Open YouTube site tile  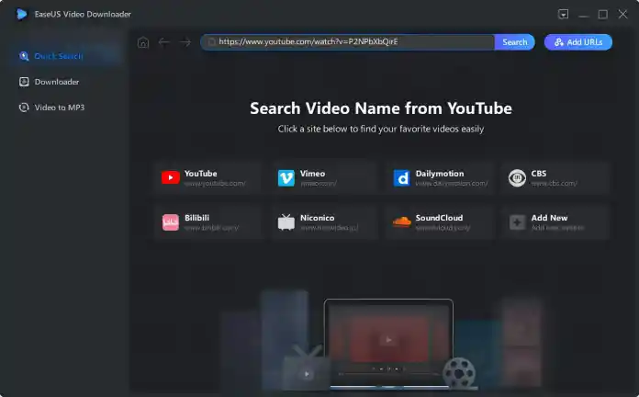tap(207, 177)
